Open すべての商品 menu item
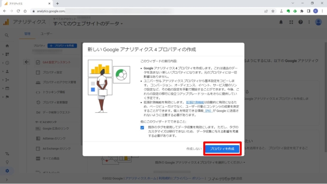 (51, 159)
